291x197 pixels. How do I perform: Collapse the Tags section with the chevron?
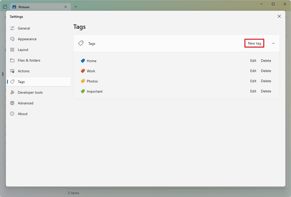coord(273,43)
